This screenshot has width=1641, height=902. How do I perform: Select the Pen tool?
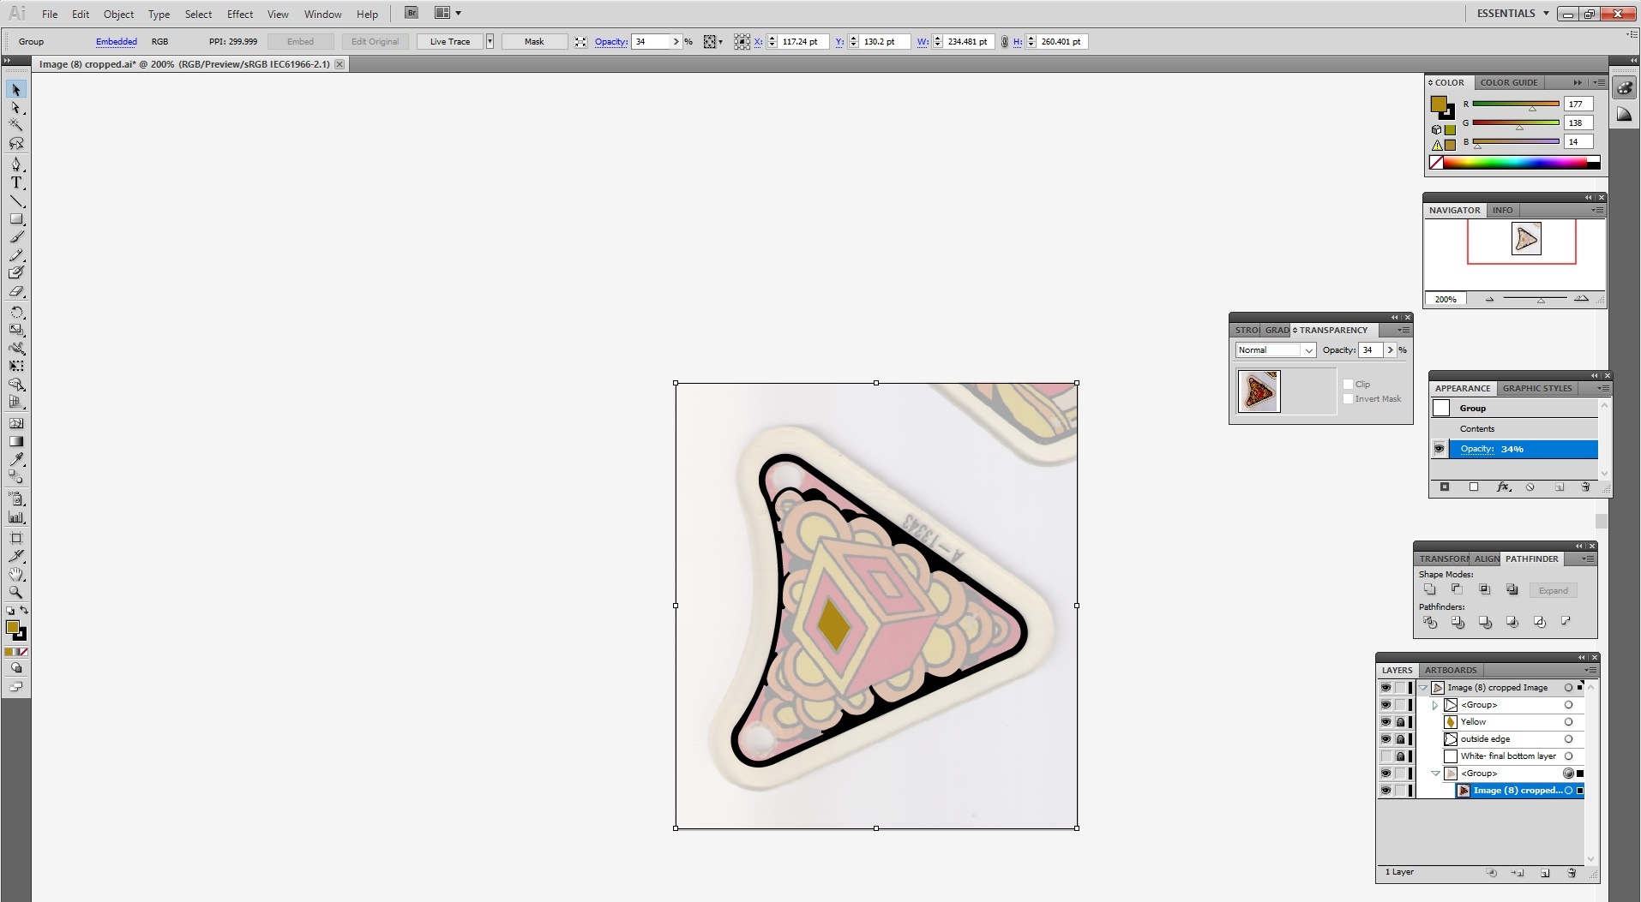(x=16, y=164)
